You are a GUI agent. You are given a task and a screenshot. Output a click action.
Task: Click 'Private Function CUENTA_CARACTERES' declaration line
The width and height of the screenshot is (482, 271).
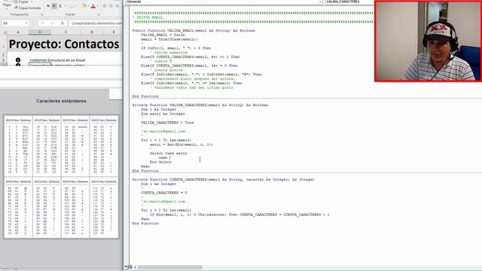click(223, 179)
